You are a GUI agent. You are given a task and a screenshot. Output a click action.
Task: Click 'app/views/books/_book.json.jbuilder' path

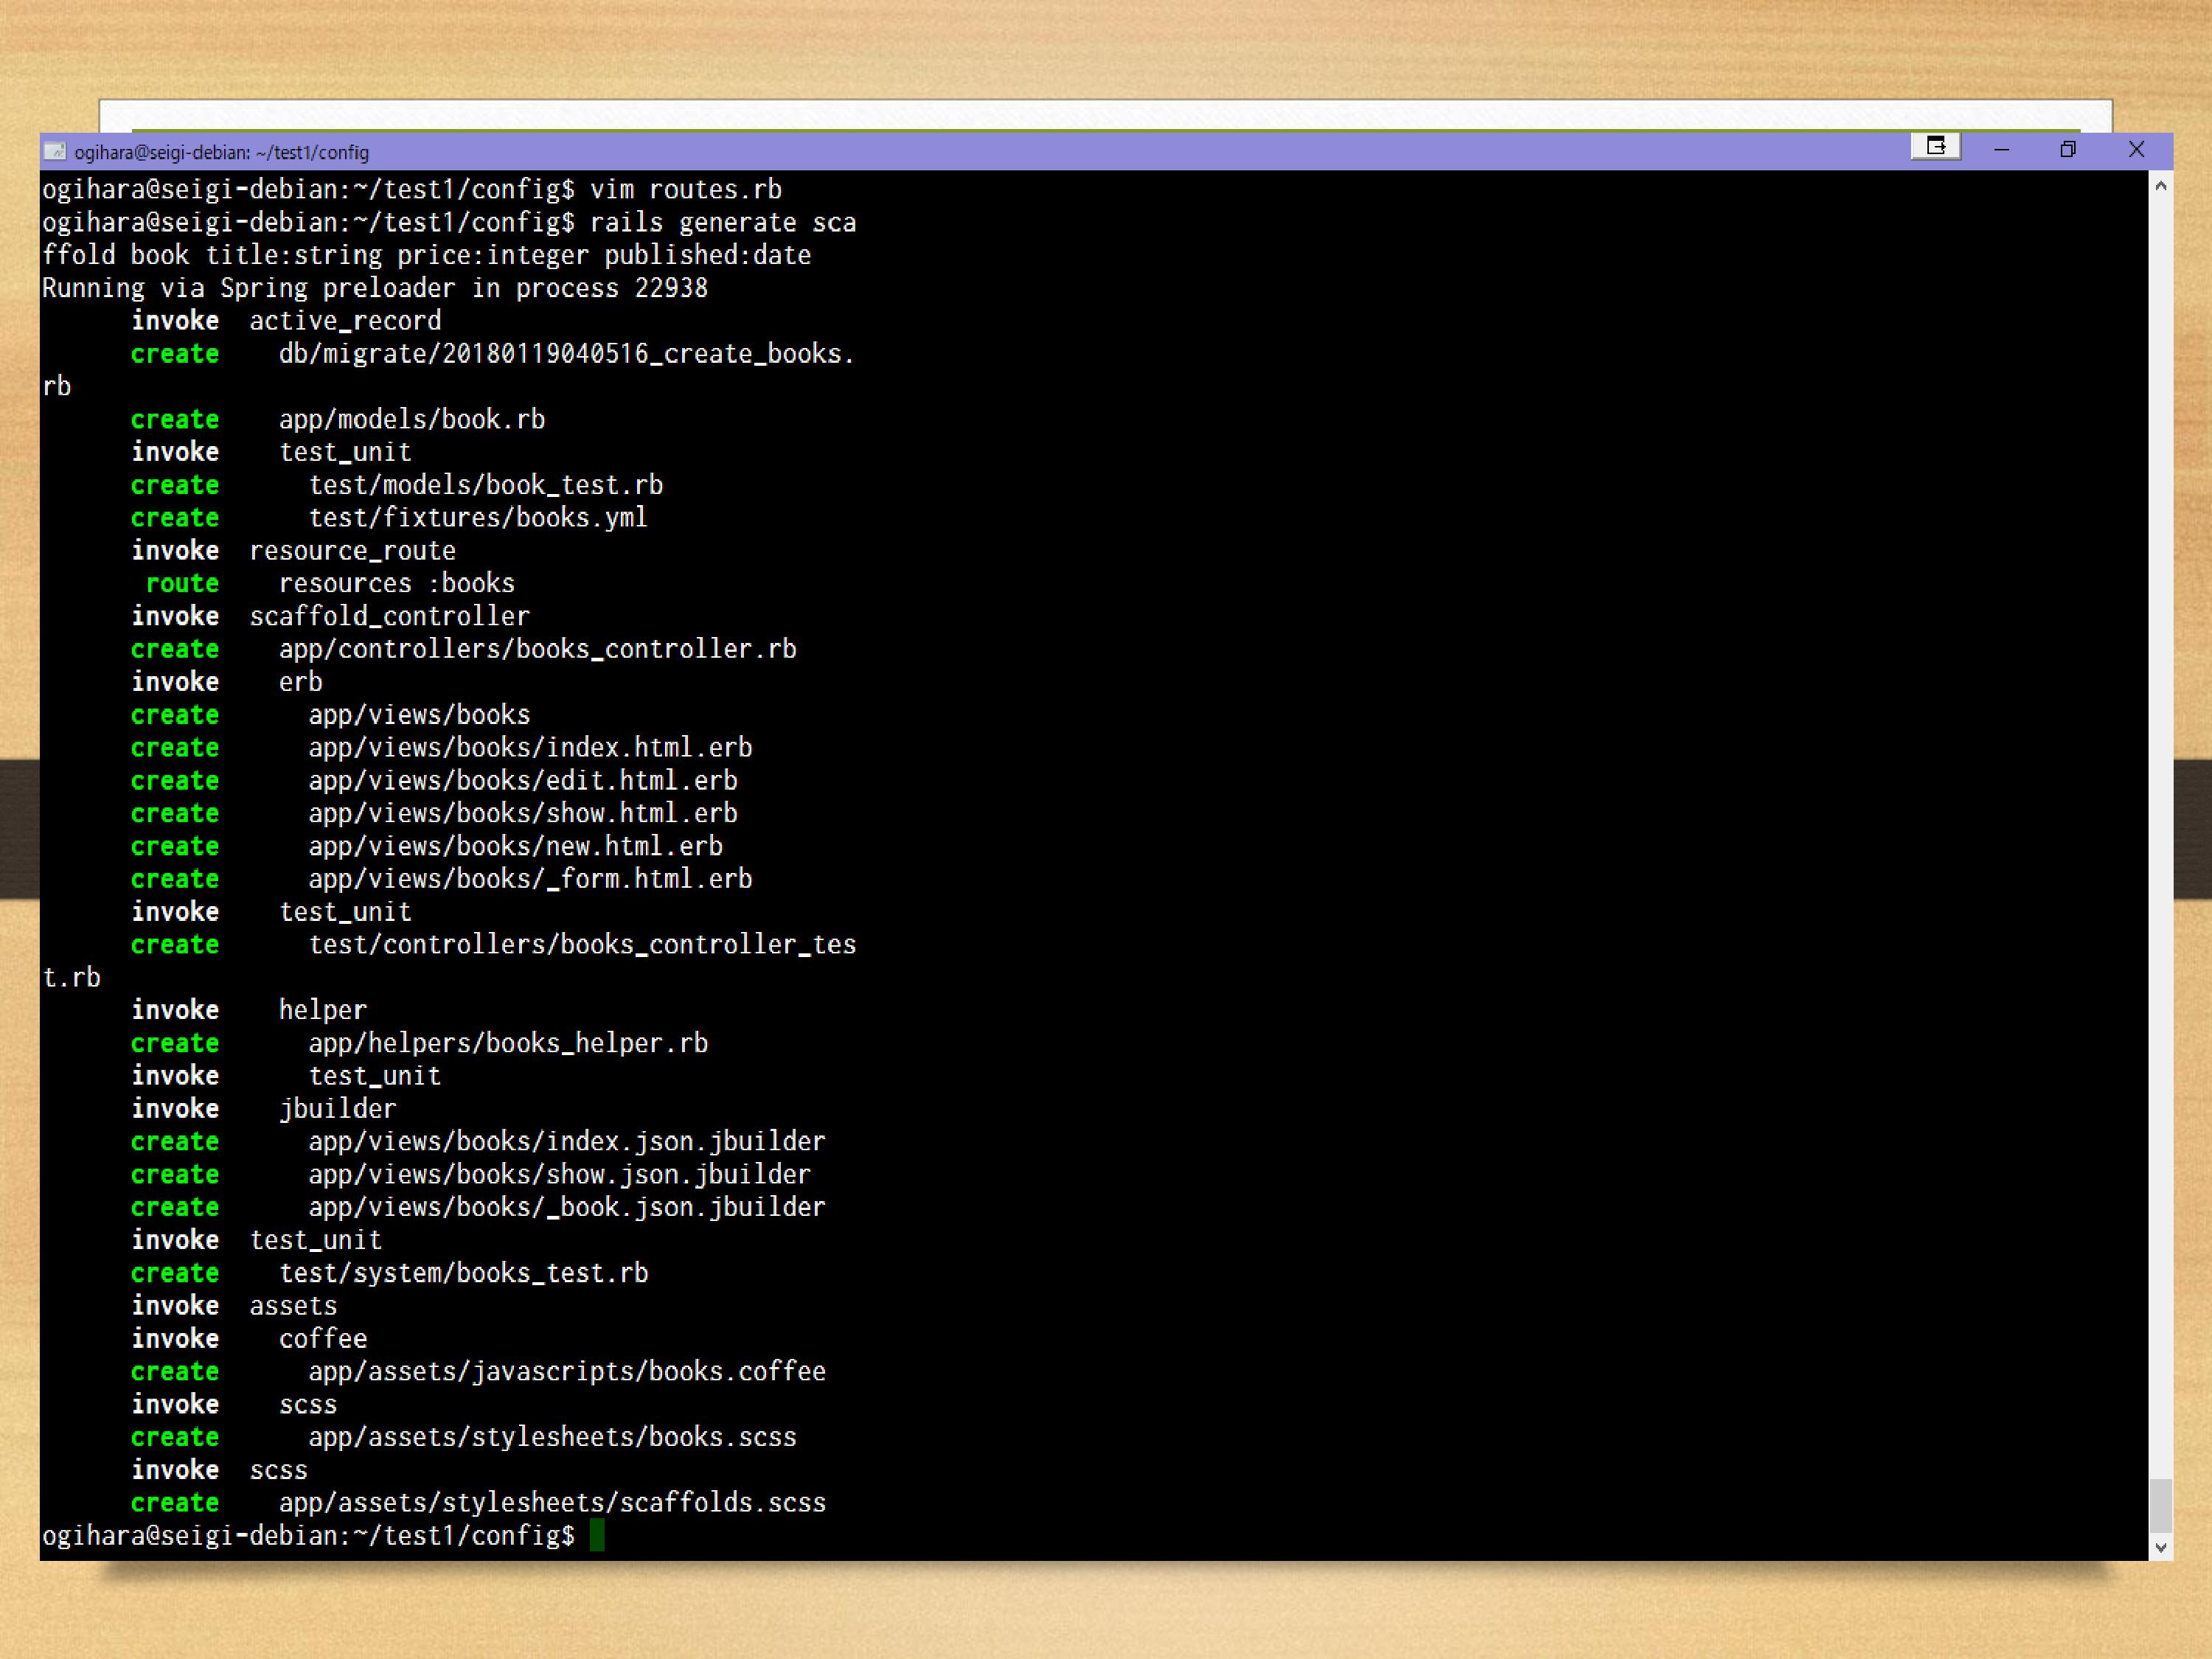point(567,1207)
